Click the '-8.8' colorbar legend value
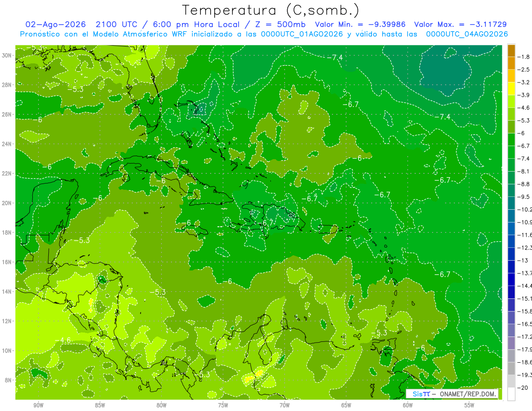 tap(524, 184)
